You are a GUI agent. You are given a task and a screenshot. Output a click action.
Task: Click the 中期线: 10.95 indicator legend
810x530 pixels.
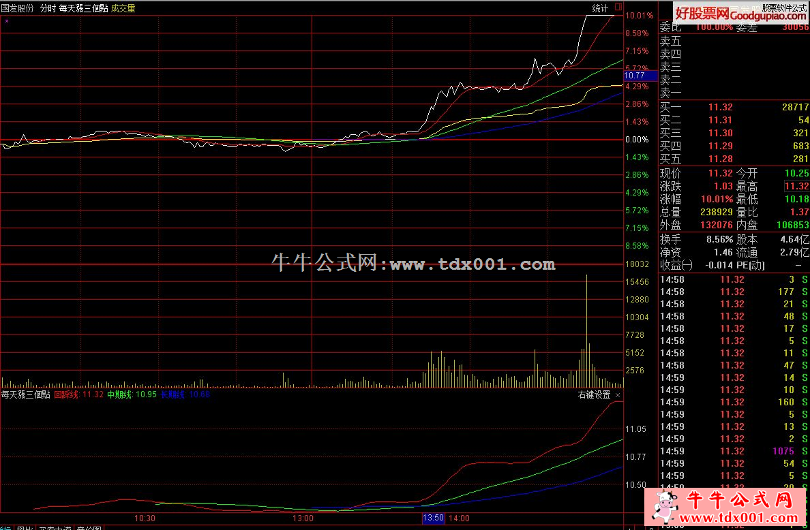click(131, 395)
